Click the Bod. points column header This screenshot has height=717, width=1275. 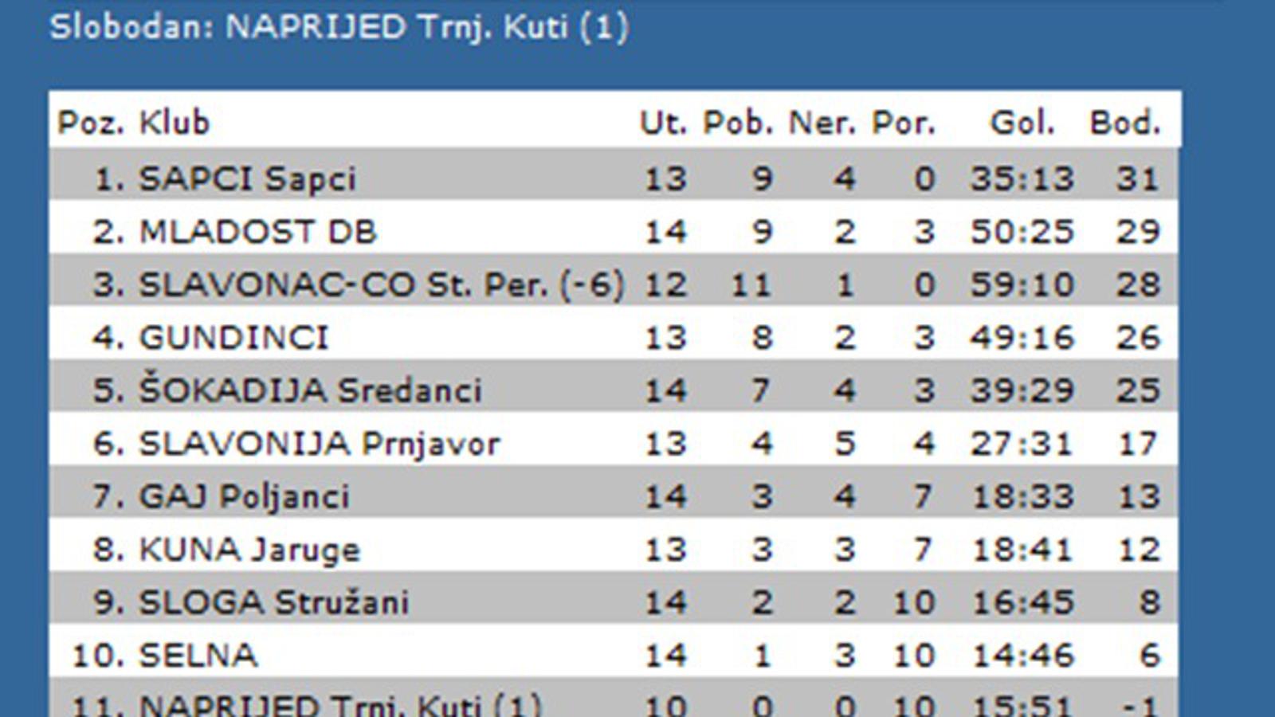click(x=1125, y=123)
